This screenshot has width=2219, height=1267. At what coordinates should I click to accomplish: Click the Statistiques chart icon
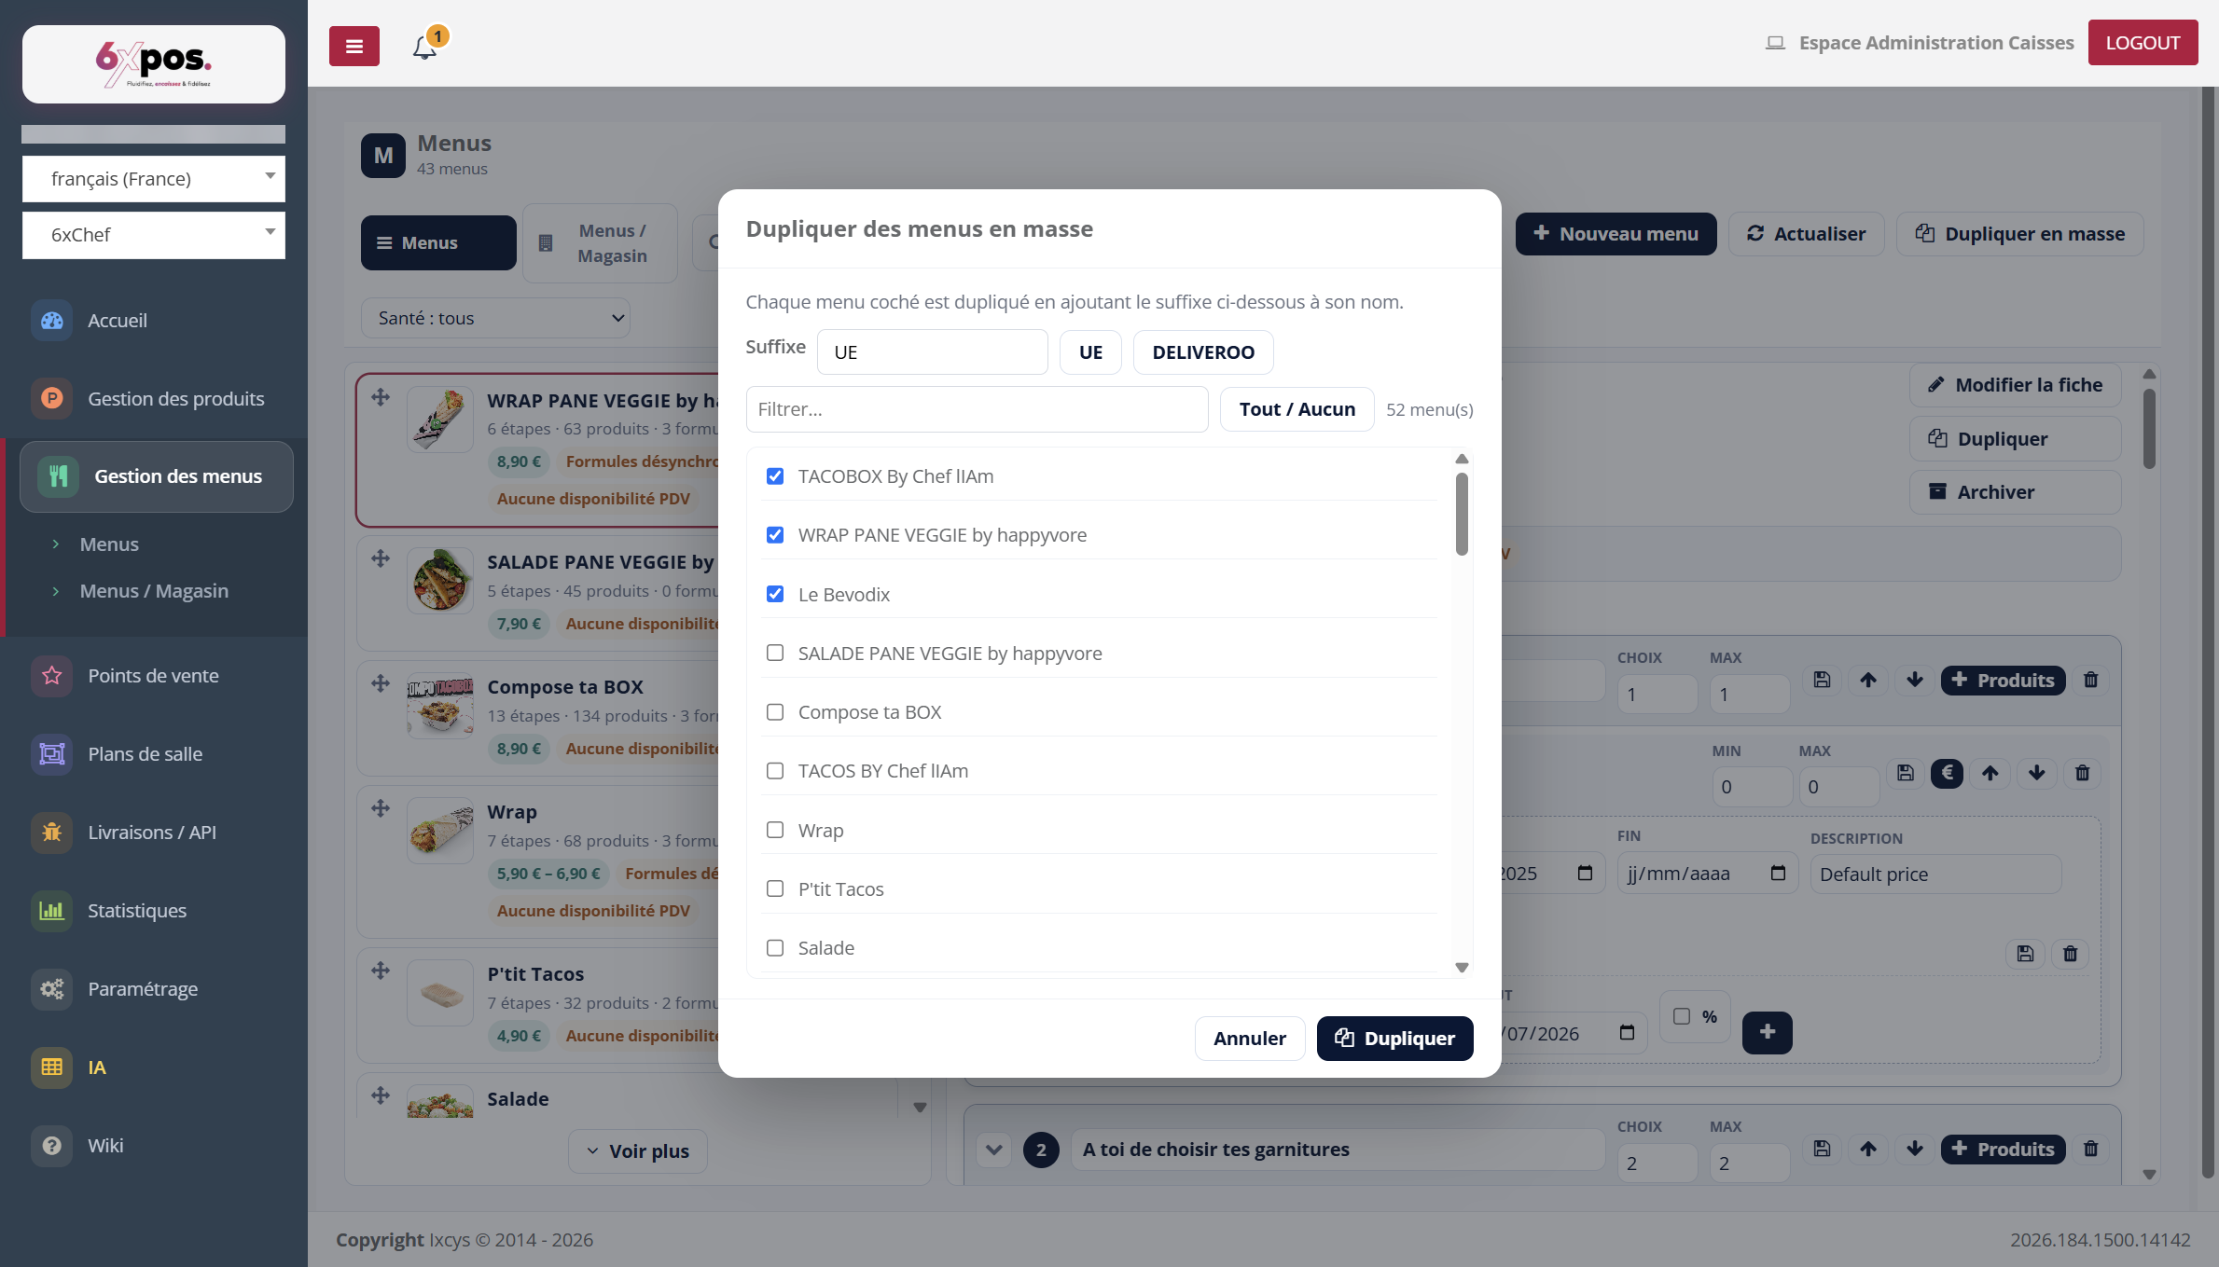[x=52, y=911]
